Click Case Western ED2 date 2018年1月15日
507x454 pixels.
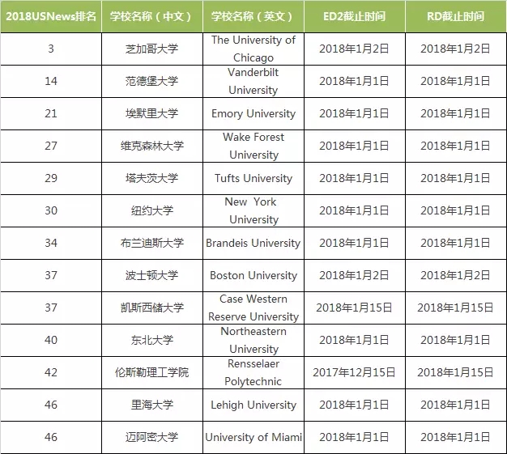click(x=355, y=308)
